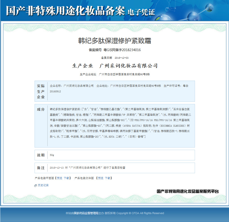Click filing date 2018-12-03
The image size is (229, 222).
122,58
